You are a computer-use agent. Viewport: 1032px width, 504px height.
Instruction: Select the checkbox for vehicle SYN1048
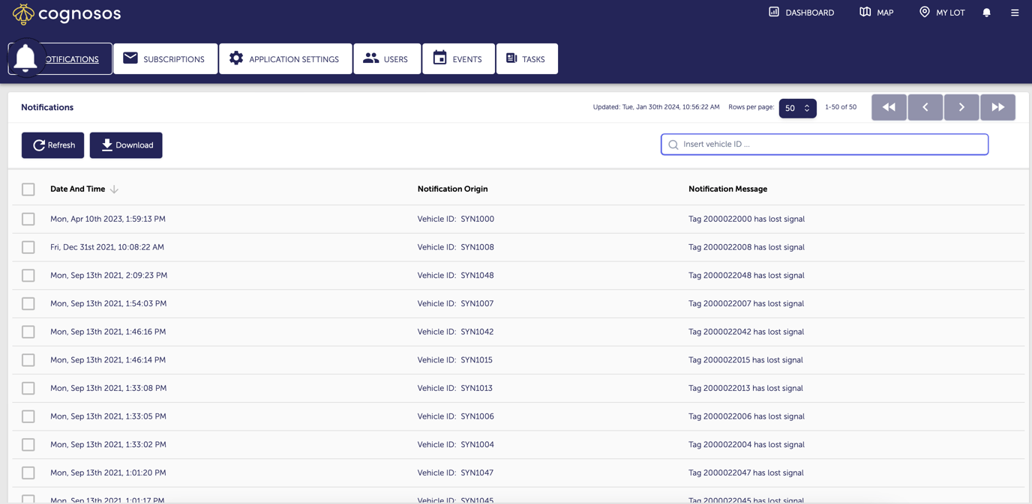pyautogui.click(x=28, y=275)
